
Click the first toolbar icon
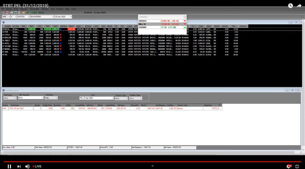coord(3,12)
